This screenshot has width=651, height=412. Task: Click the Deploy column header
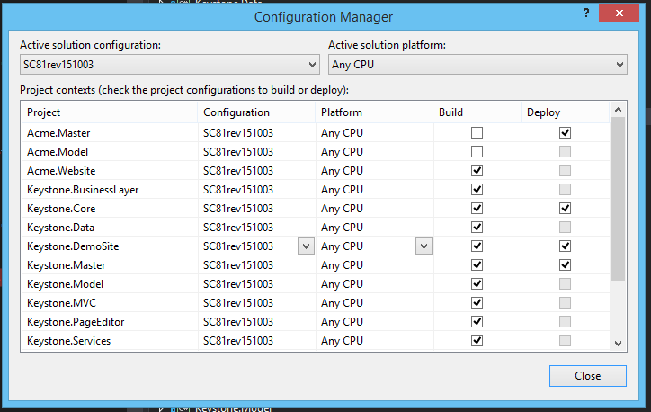566,112
